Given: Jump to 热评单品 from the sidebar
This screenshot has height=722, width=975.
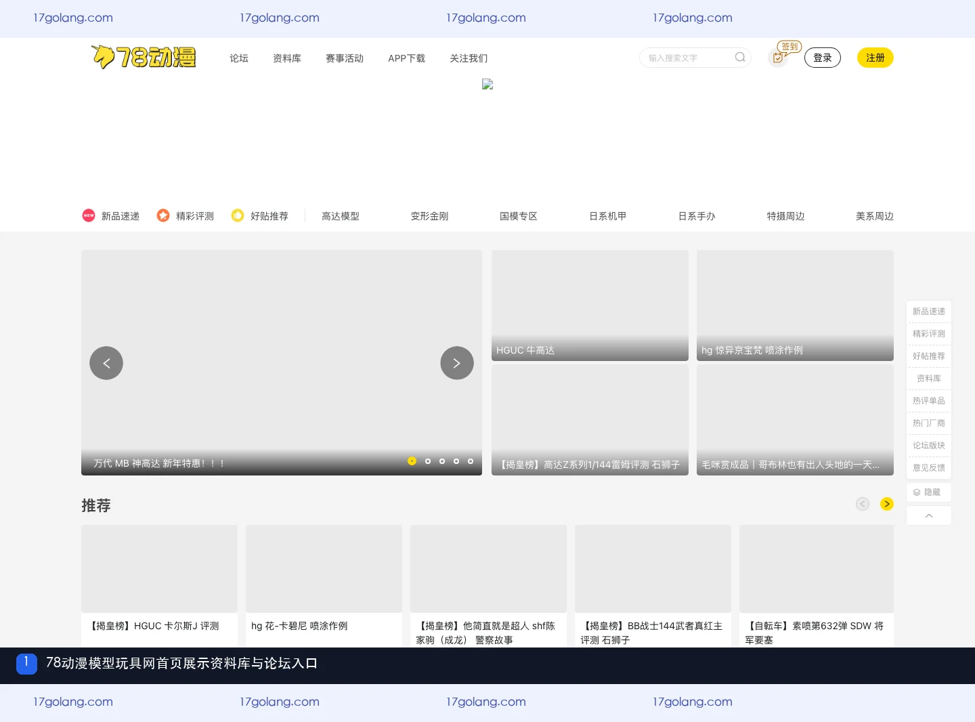Looking at the screenshot, I should click(x=929, y=401).
